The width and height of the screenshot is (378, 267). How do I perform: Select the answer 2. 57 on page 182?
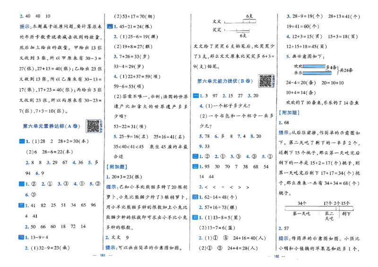point(283,228)
